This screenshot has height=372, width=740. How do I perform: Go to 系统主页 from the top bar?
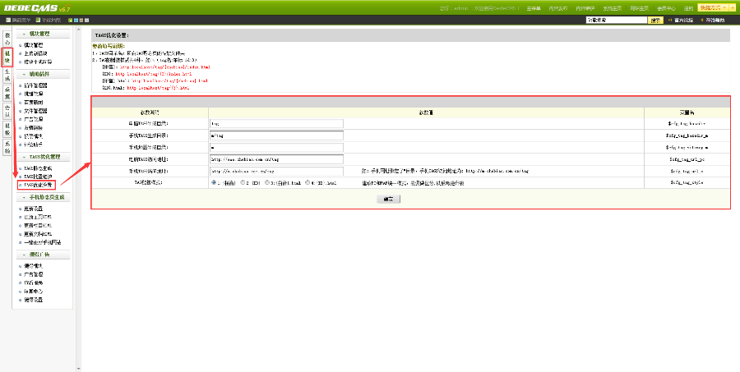[x=612, y=8]
